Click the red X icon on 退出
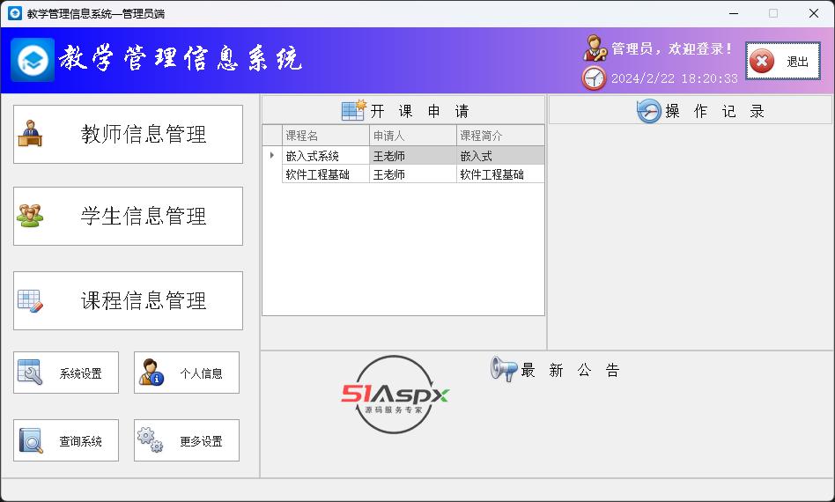This screenshot has width=835, height=502. [x=762, y=62]
